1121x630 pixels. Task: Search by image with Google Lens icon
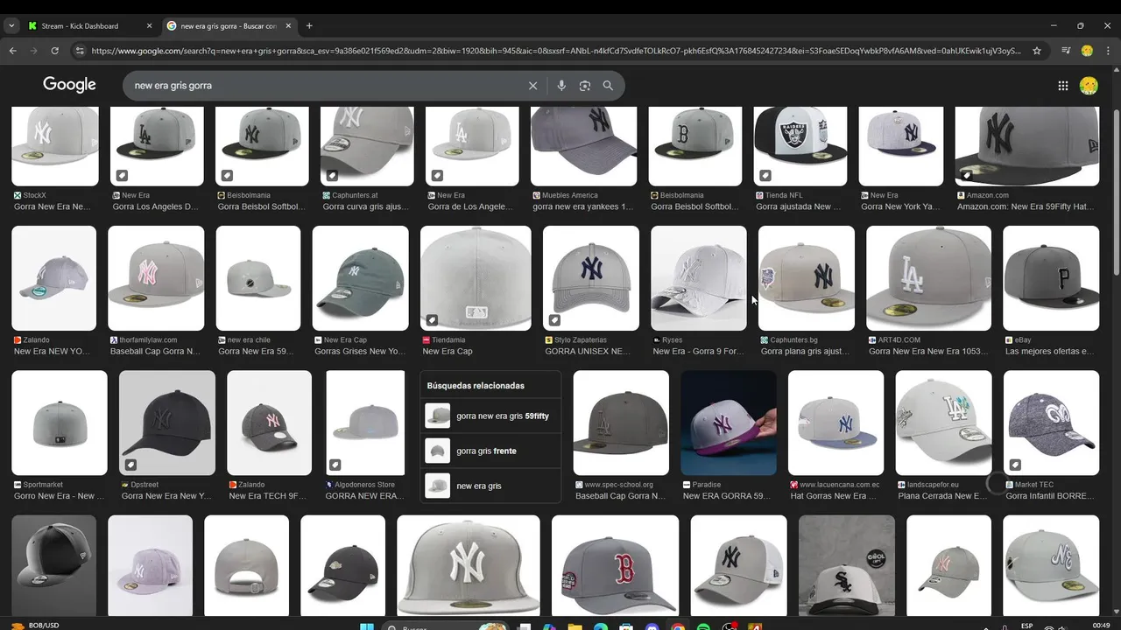[x=585, y=86]
